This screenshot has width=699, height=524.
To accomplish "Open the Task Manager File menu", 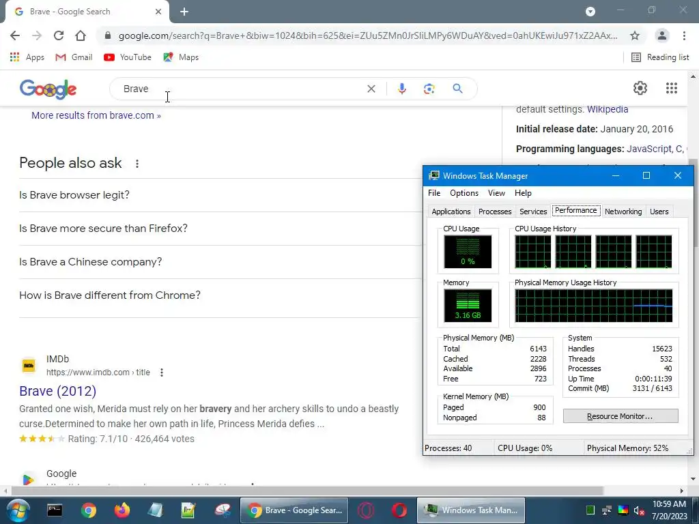I will click(434, 193).
